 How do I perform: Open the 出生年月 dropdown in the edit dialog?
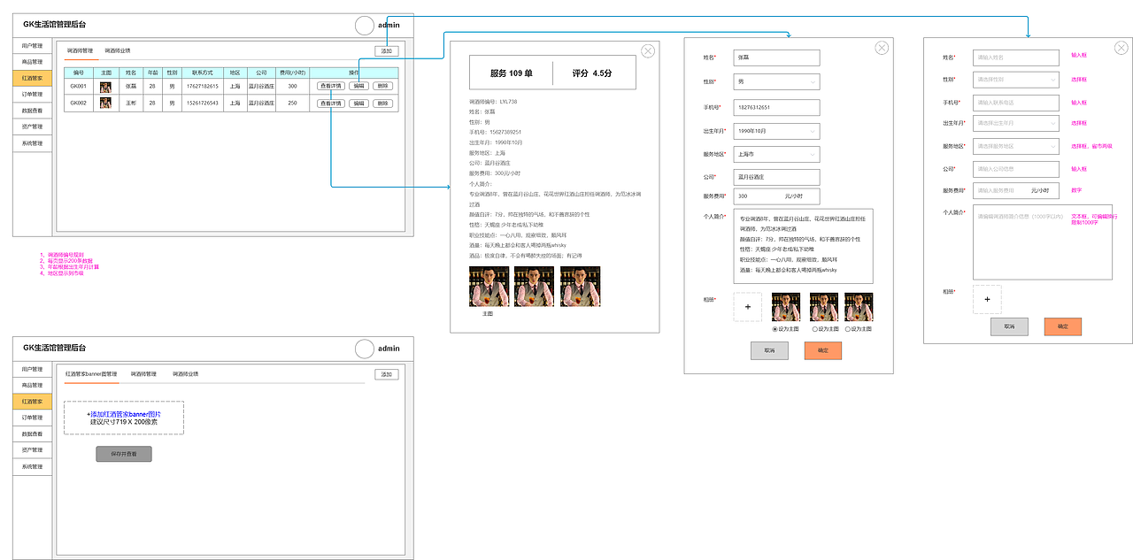pos(776,130)
